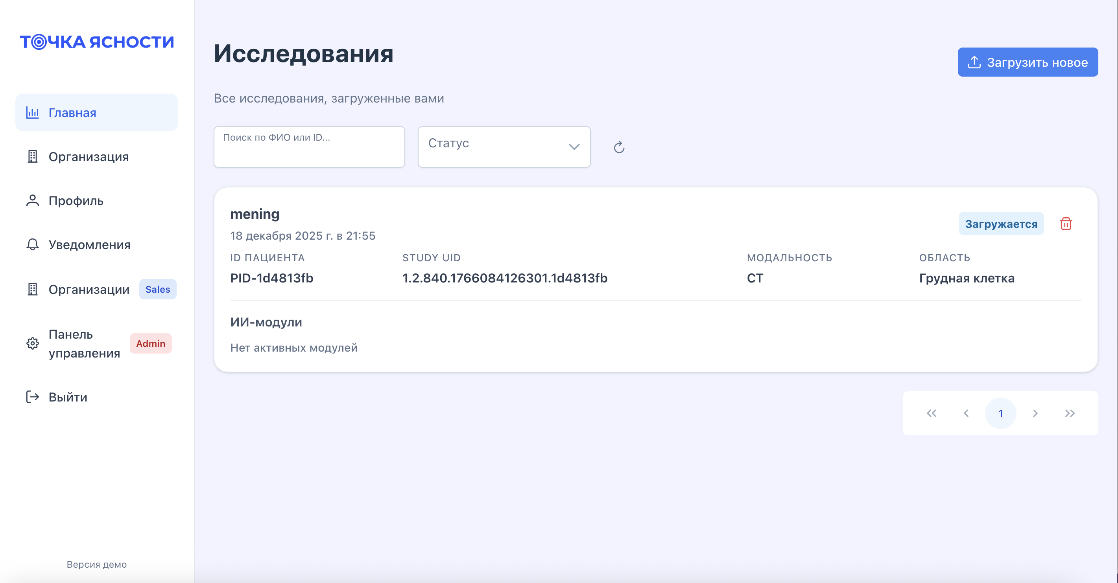Click the Загружается status badge

[1001, 224]
